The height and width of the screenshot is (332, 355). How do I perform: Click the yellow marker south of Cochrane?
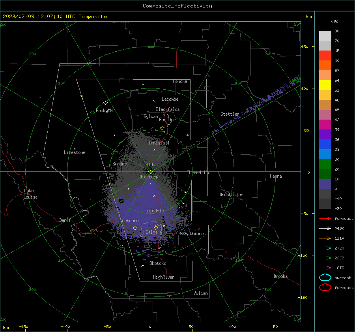(135, 228)
